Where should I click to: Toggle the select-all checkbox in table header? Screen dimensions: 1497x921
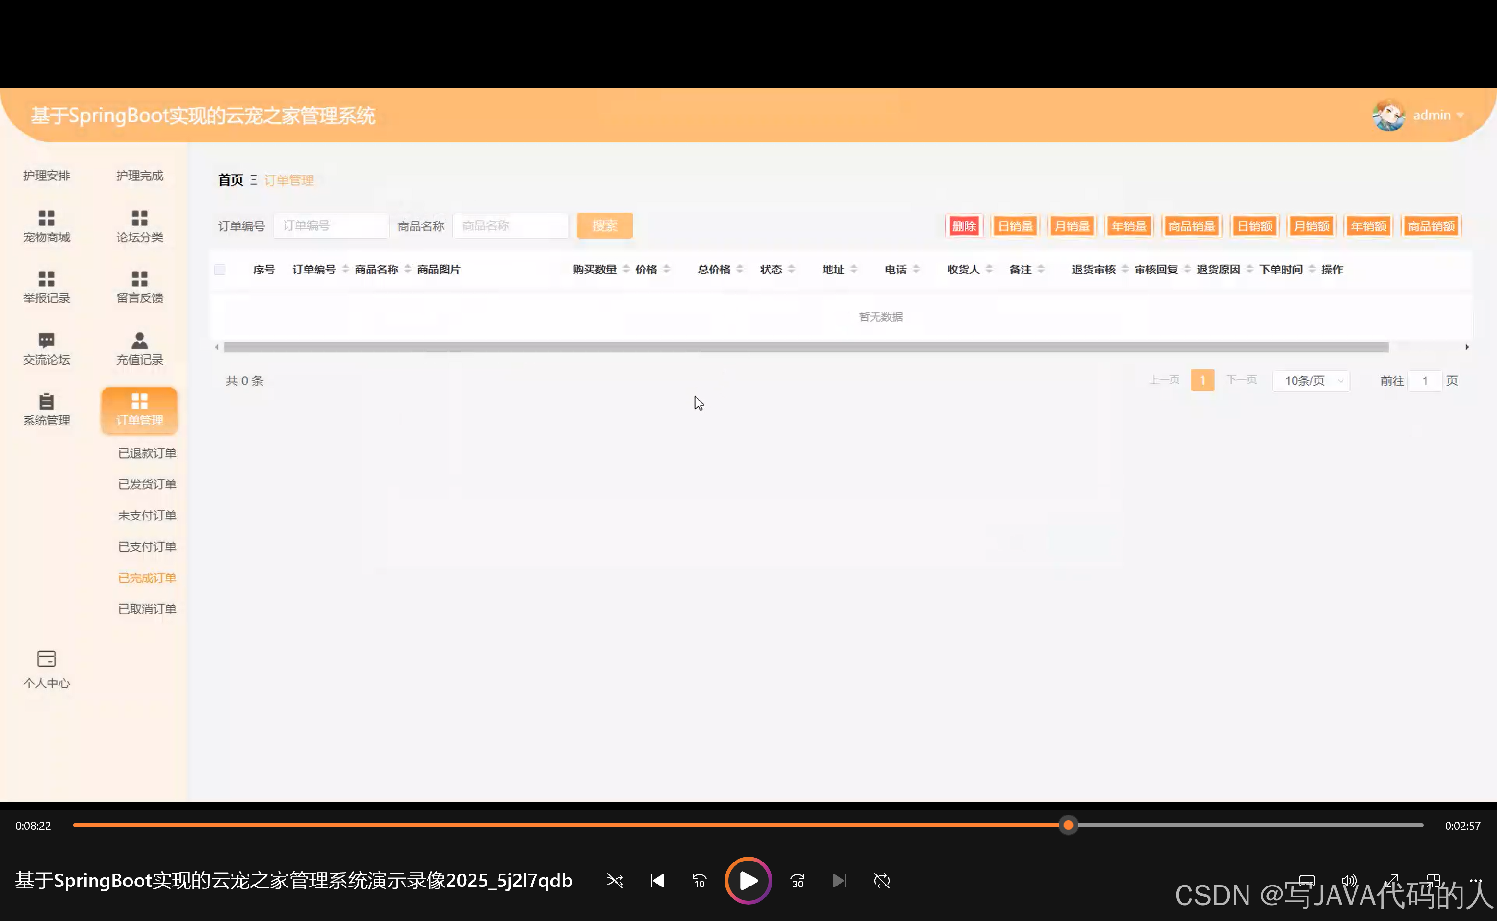click(219, 269)
